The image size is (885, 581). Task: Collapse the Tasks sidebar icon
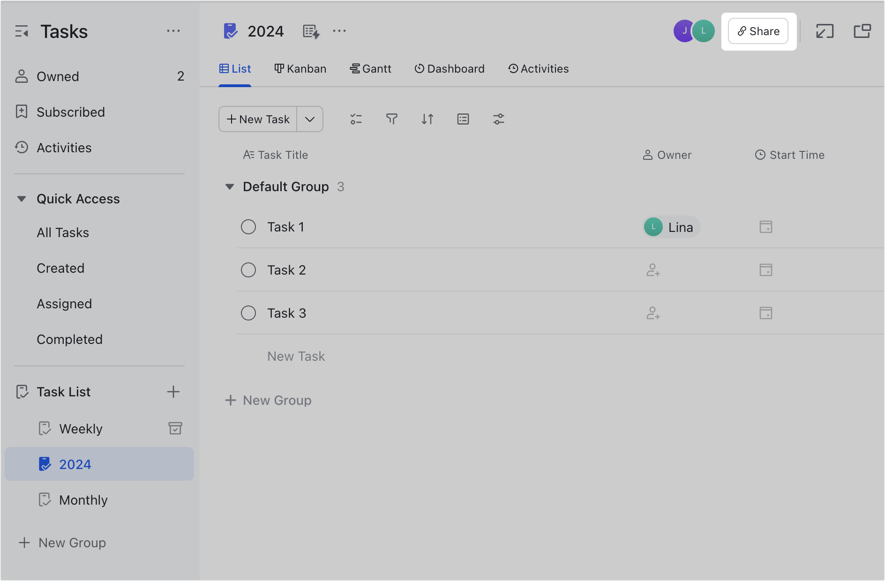(x=22, y=31)
